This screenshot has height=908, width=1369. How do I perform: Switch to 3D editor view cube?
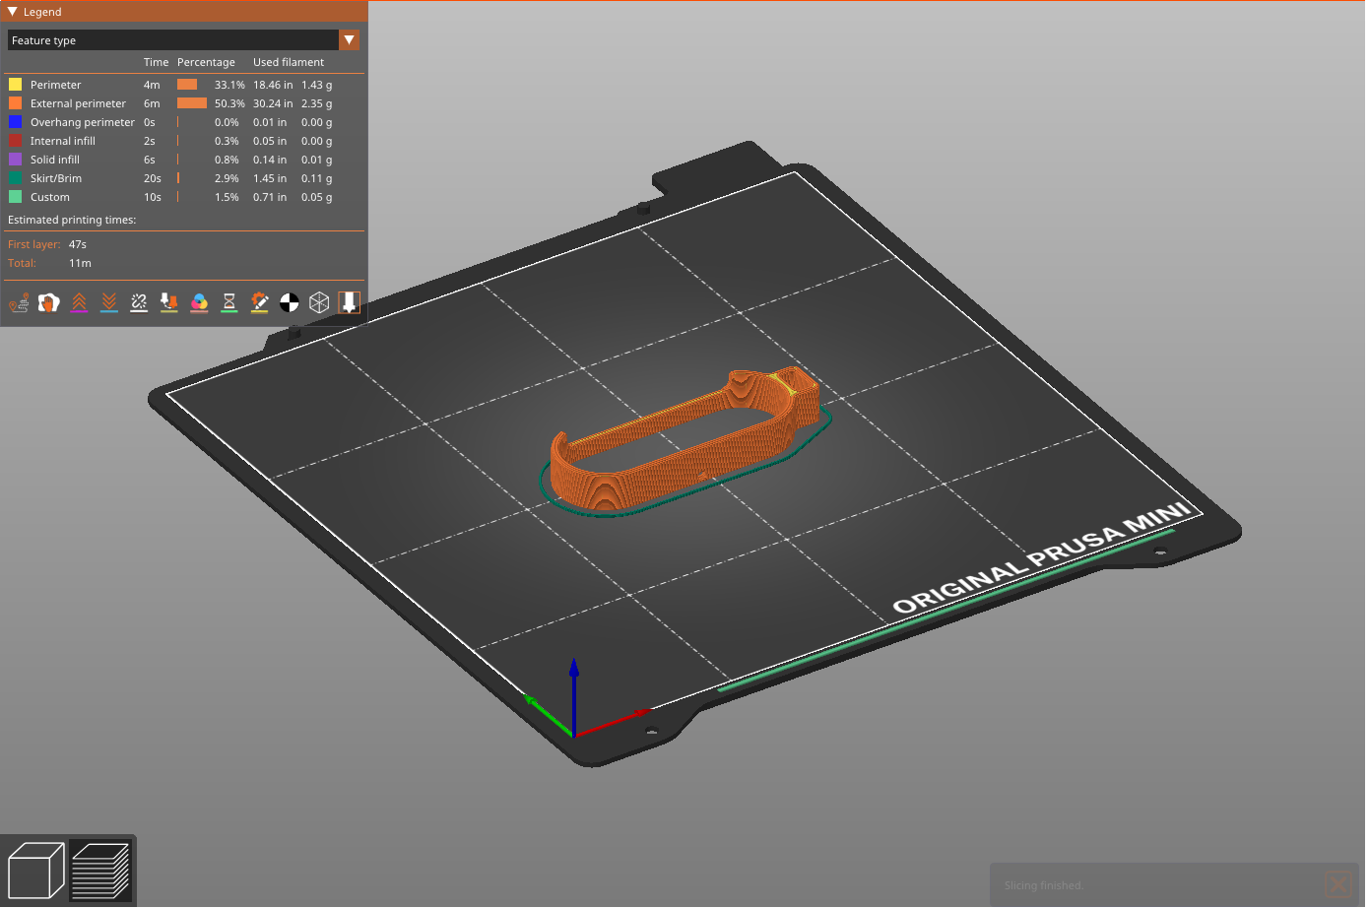(35, 871)
